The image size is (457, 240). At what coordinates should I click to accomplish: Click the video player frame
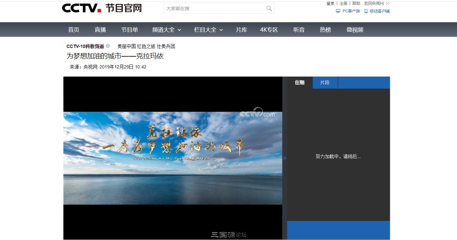pyautogui.click(x=173, y=158)
